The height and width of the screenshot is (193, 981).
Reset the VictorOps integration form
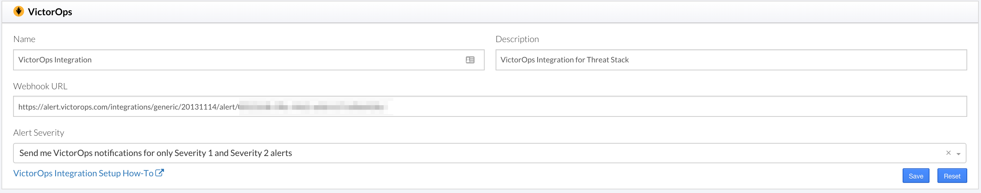tap(952, 176)
